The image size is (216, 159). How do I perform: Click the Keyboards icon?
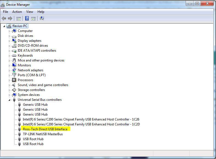[x=14, y=55]
